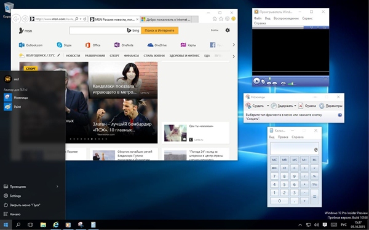
Task: Go back using the Internet Explorer back arrow
Action: (16, 19)
